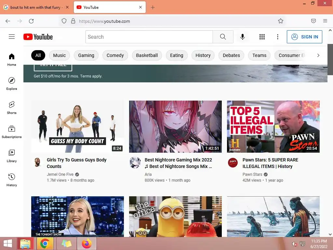
Task: Click the SIGN IN button
Action: tap(304, 37)
